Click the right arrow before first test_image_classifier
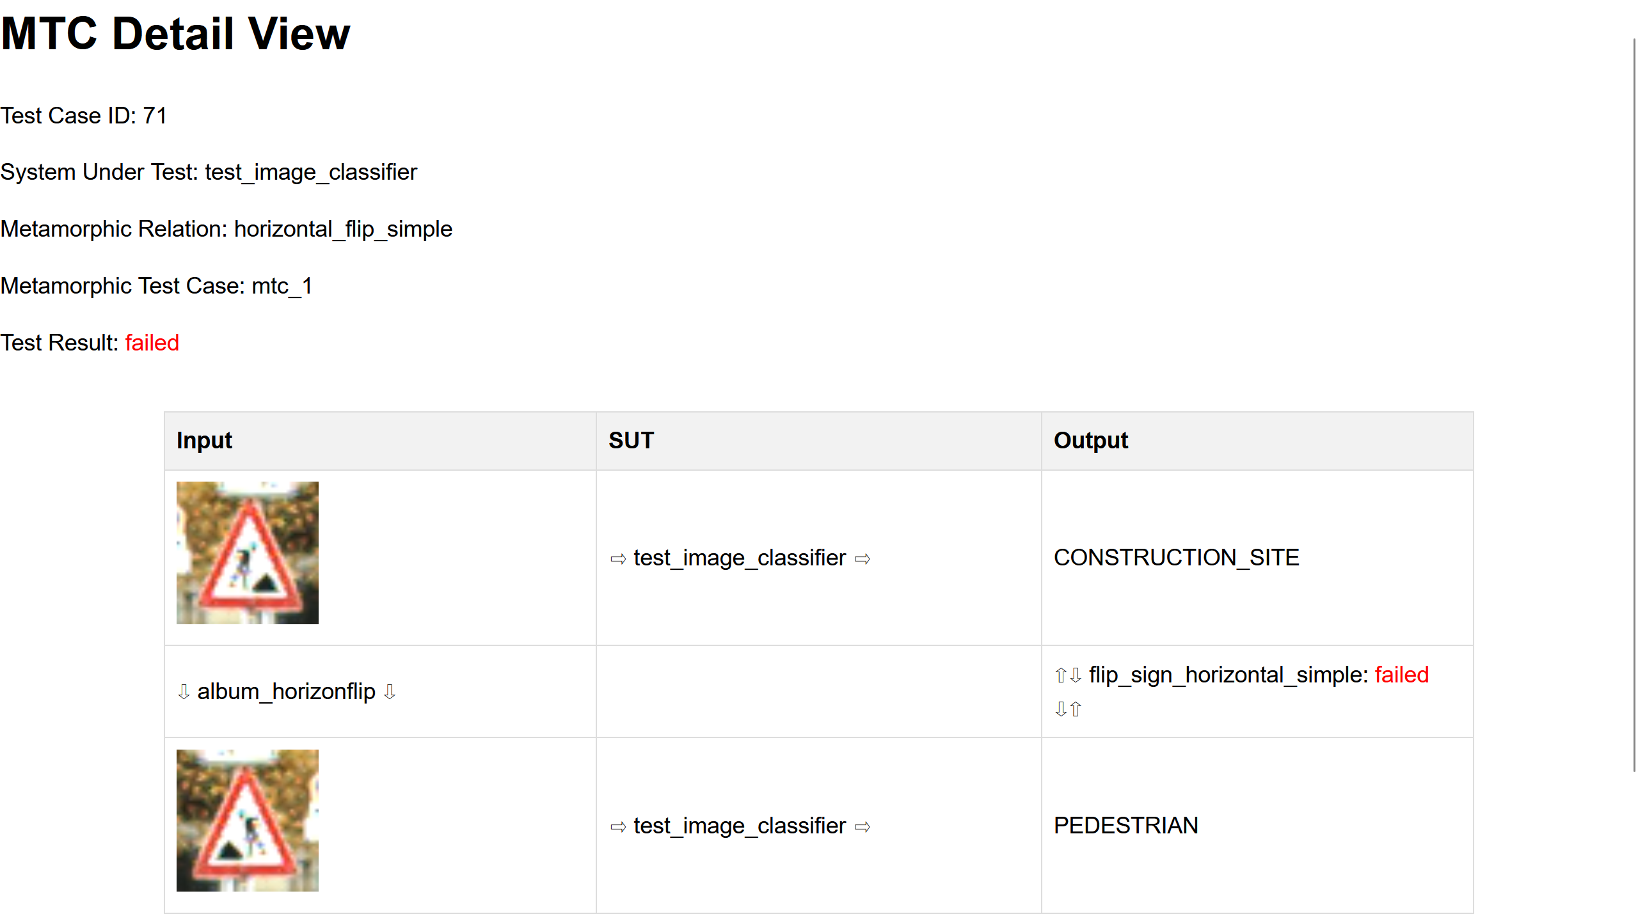1638x921 pixels. pos(617,560)
